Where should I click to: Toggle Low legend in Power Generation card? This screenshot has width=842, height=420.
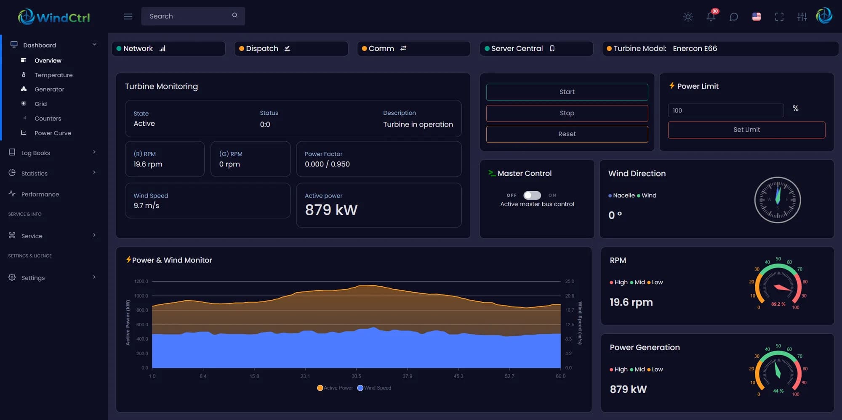pyautogui.click(x=655, y=369)
